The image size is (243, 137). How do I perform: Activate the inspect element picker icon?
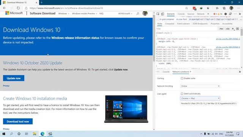[158, 14]
